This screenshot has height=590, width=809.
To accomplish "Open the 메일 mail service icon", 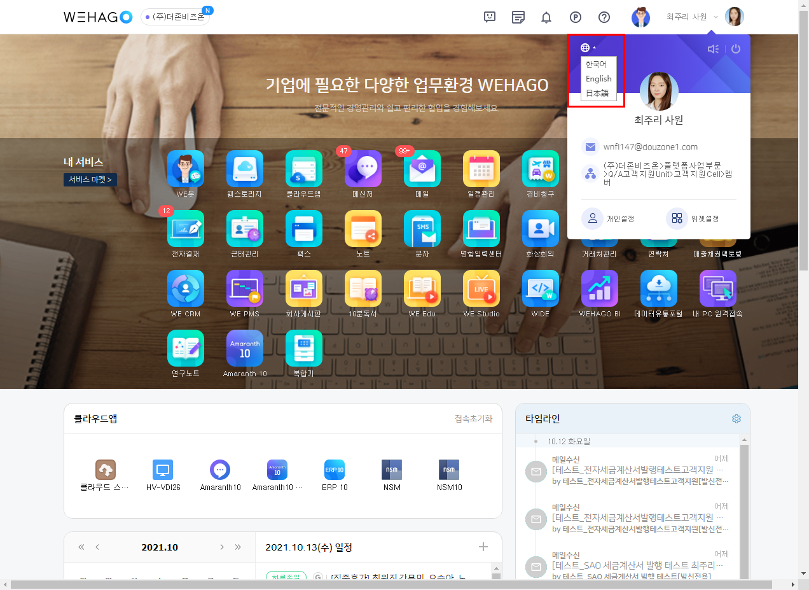I will pyautogui.click(x=422, y=169).
